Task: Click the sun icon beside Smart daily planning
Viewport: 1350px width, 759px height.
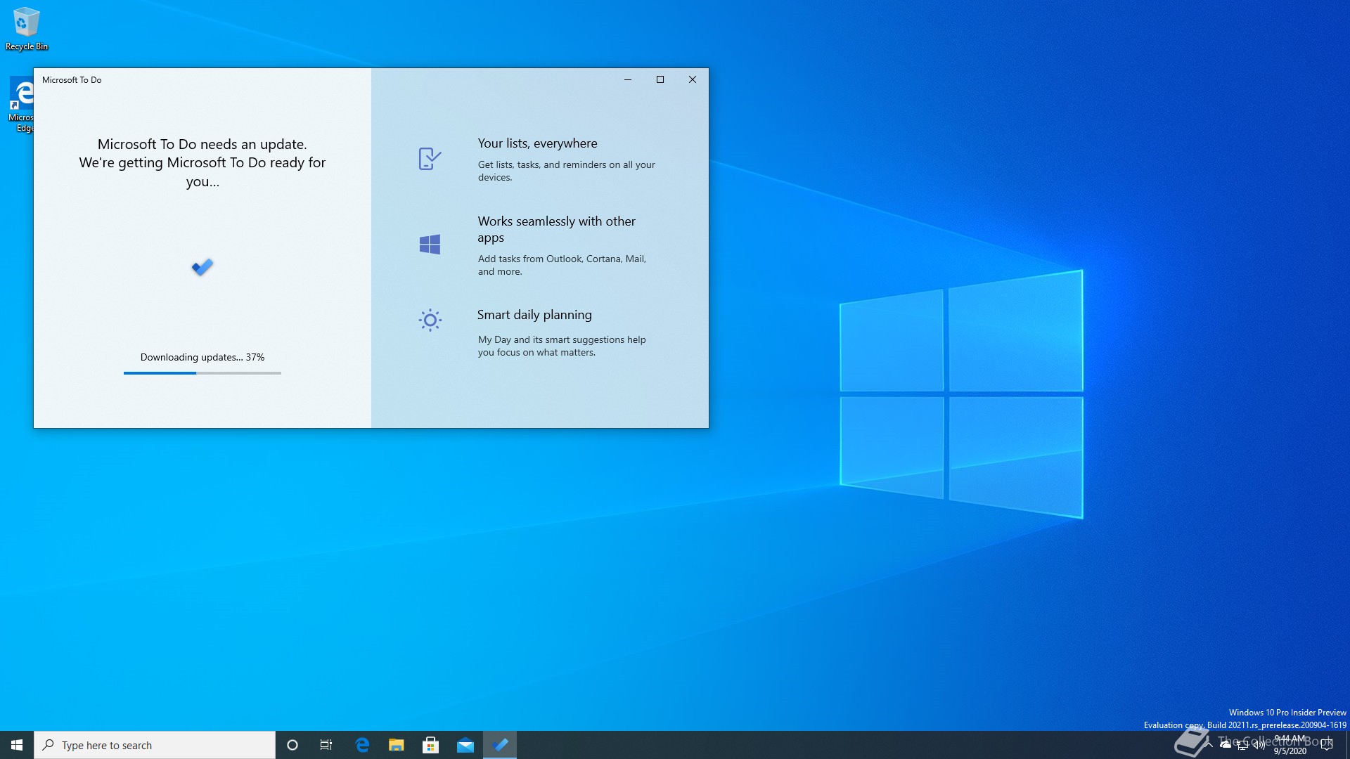Action: [x=430, y=320]
